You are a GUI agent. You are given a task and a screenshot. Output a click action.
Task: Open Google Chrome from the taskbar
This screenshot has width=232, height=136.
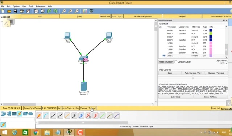36,132
